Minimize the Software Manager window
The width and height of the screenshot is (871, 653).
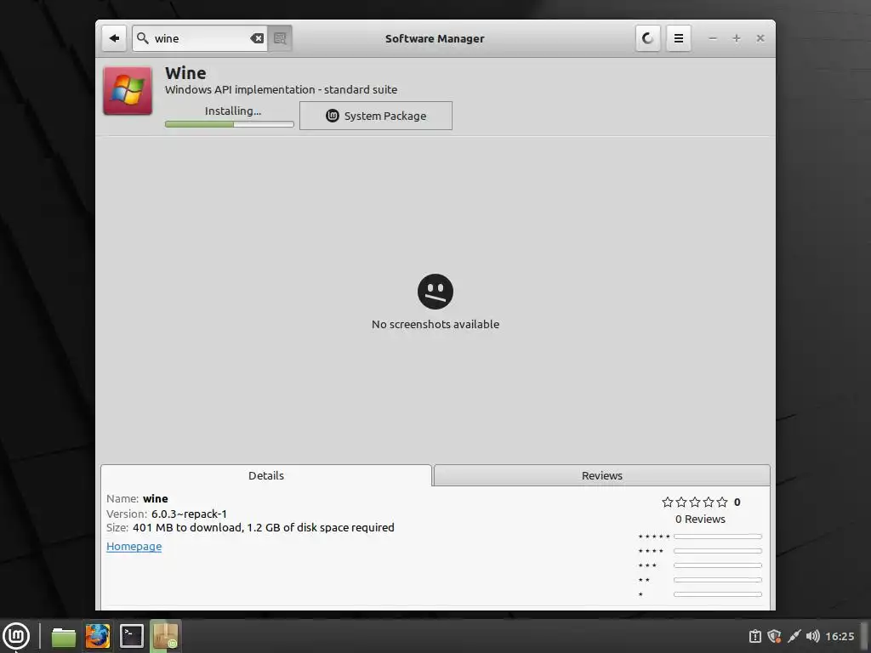pyautogui.click(x=713, y=38)
